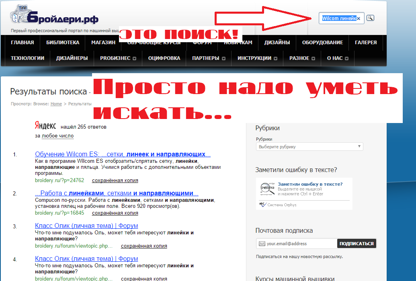Open the Выберите рубрику combo box
This screenshot has width=416, height=281.
pos(309,146)
